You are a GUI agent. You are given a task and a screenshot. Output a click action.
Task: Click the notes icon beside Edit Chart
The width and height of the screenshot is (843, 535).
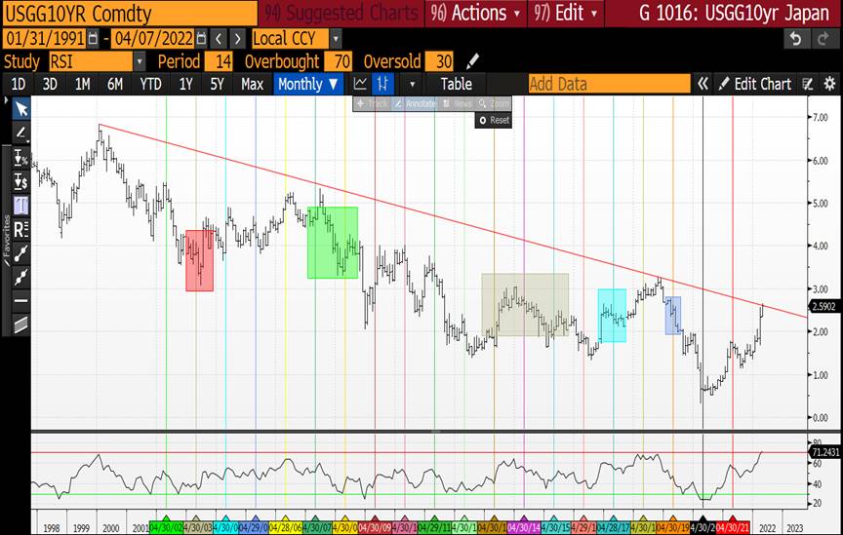808,84
